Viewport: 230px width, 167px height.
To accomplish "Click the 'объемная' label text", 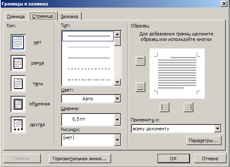I will click(x=40, y=104).
